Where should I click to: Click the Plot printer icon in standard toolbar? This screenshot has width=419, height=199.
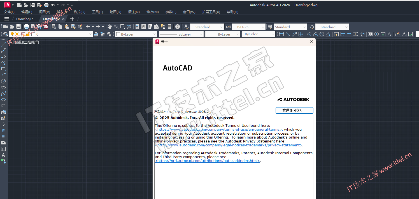coord(27,27)
